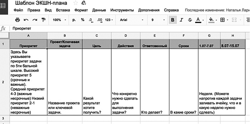Star the document Шаблон ЭКШН-плана
Image resolution: width=250 pixels, height=124 pixels.
click(75, 3)
